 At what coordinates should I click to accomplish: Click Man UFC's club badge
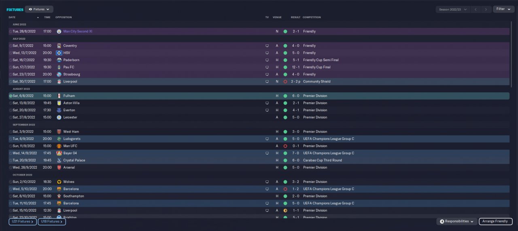(x=59, y=146)
